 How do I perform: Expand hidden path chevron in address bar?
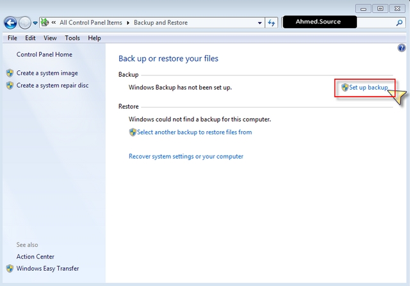(x=54, y=22)
